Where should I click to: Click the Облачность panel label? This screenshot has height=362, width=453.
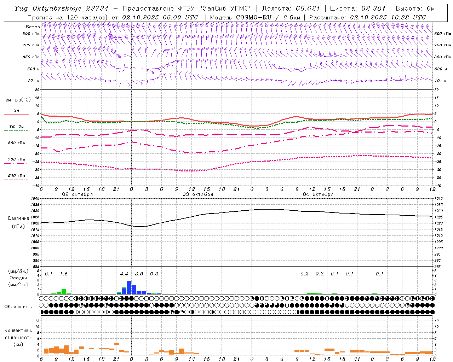[x=18, y=307]
